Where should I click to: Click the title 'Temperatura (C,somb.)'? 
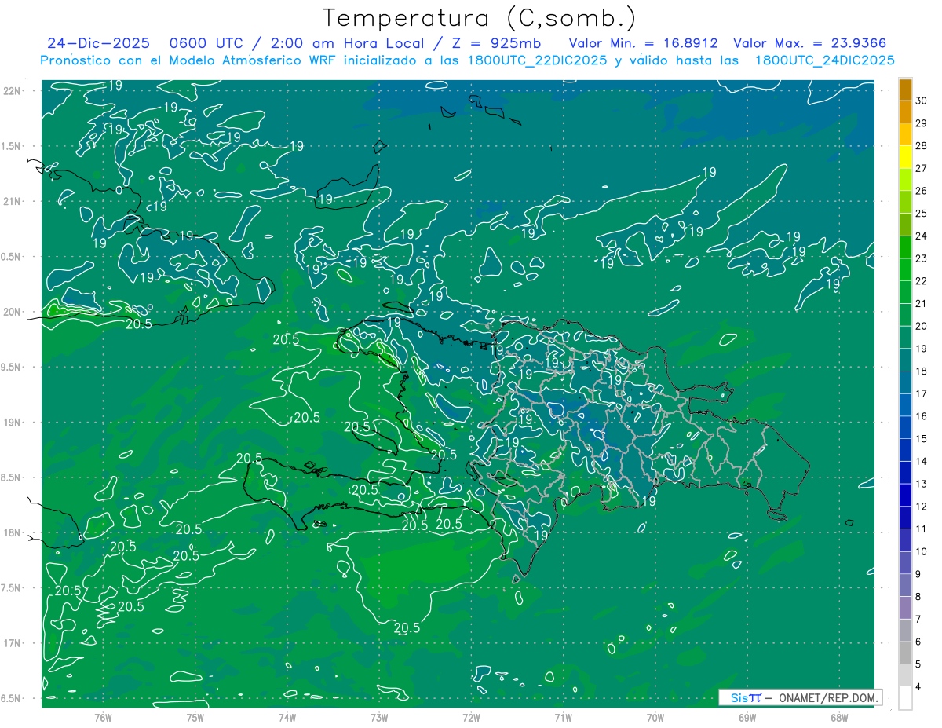click(479, 18)
